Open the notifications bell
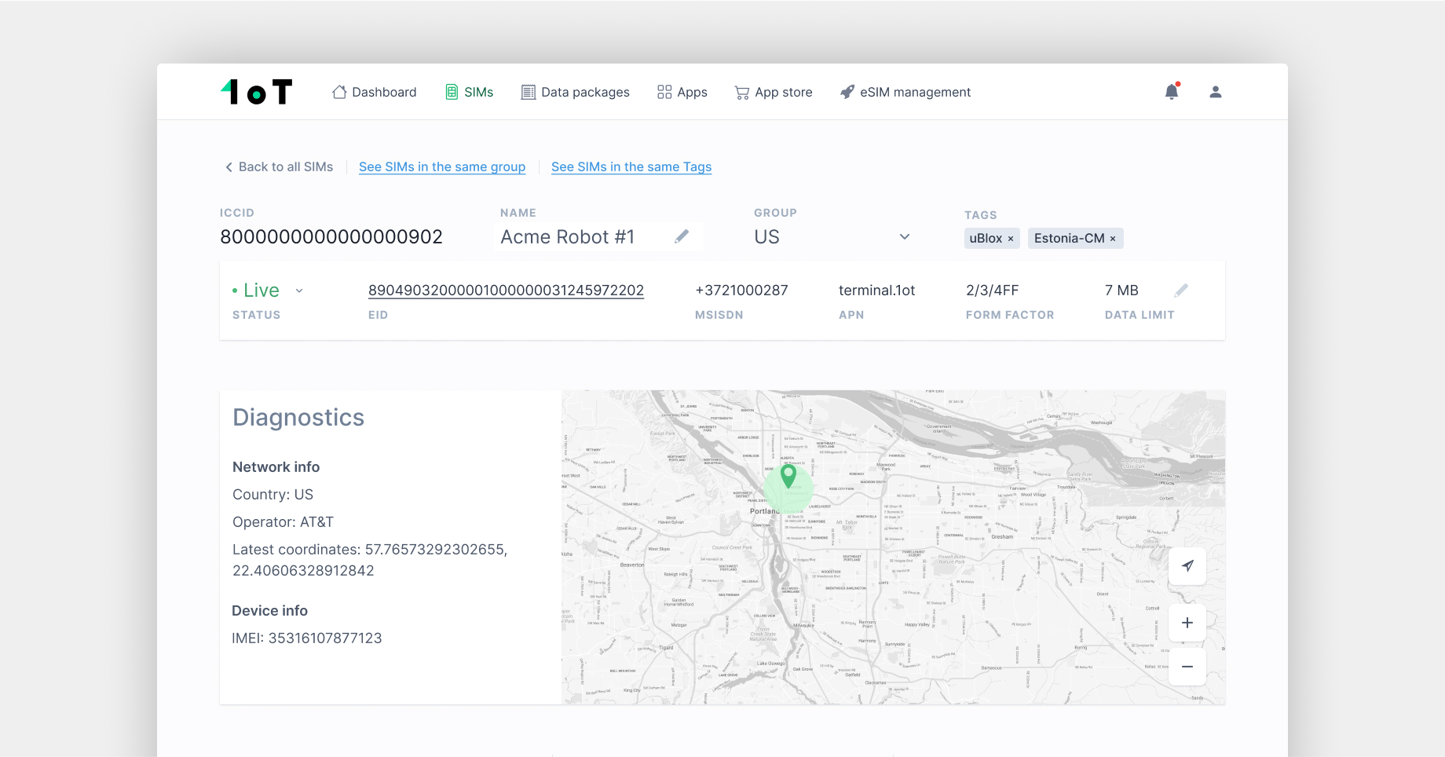The height and width of the screenshot is (757, 1445). tap(1171, 92)
